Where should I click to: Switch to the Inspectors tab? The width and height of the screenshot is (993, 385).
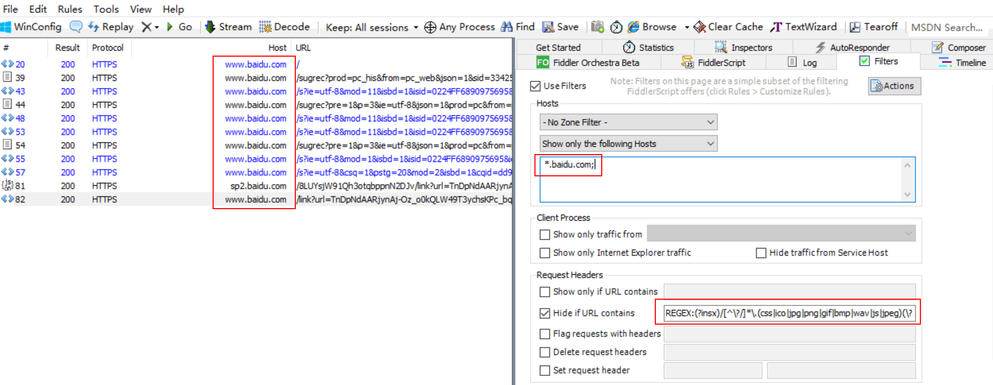coord(743,47)
